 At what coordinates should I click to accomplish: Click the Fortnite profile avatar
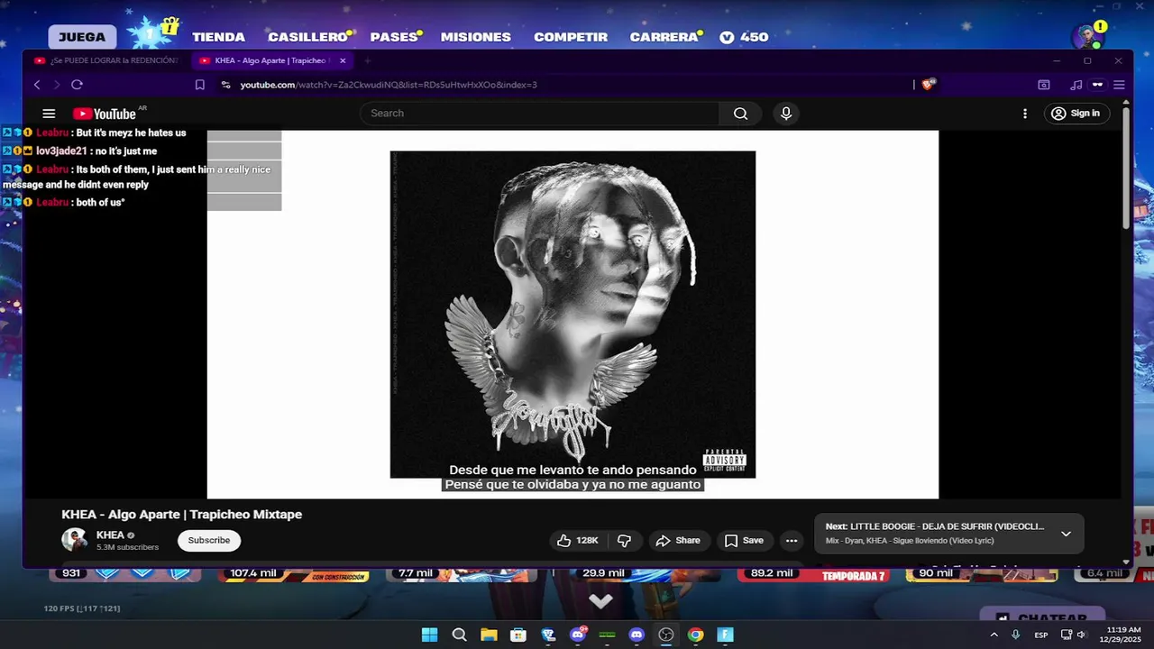[1087, 37]
